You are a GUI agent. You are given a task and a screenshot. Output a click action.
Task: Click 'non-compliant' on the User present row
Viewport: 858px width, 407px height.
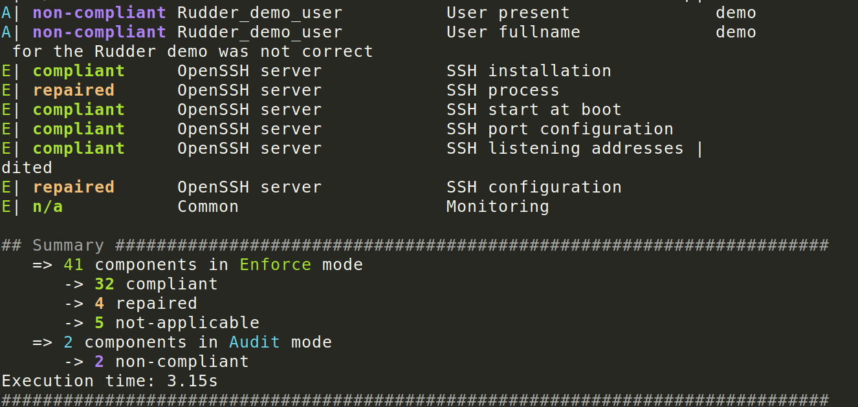(100, 13)
